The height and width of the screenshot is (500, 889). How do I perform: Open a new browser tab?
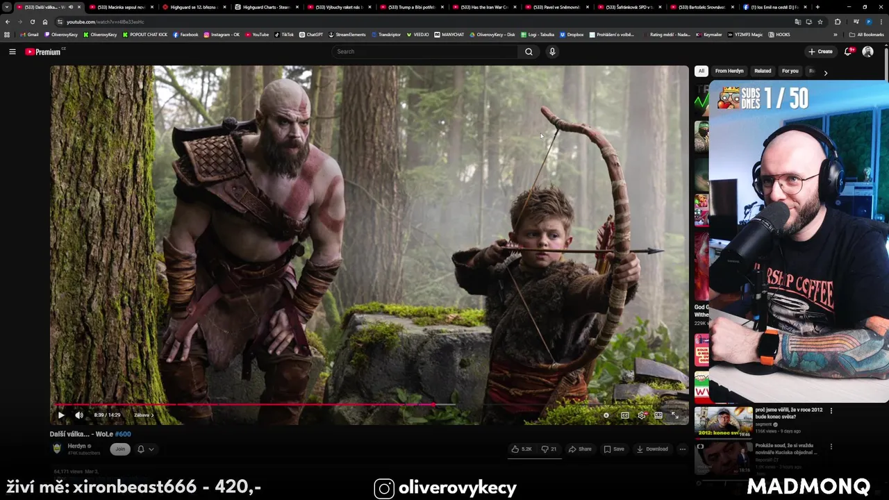click(817, 7)
